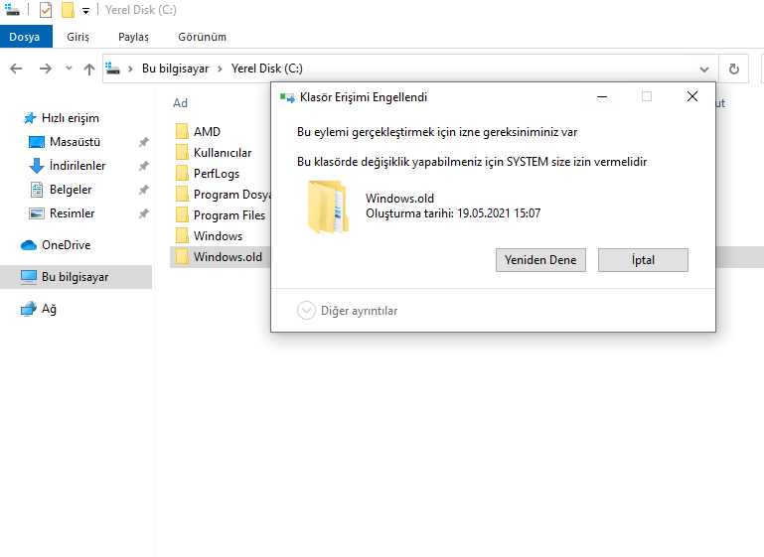Click the AMD folder icon
Screen dimensions: 764x557
[x=182, y=131]
